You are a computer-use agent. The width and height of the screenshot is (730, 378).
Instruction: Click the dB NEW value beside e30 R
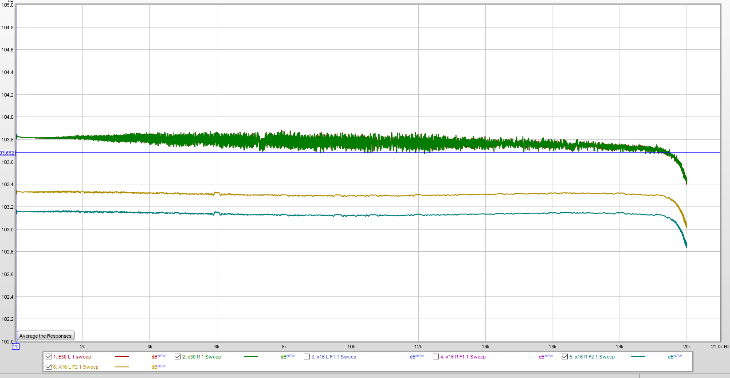pyautogui.click(x=287, y=357)
